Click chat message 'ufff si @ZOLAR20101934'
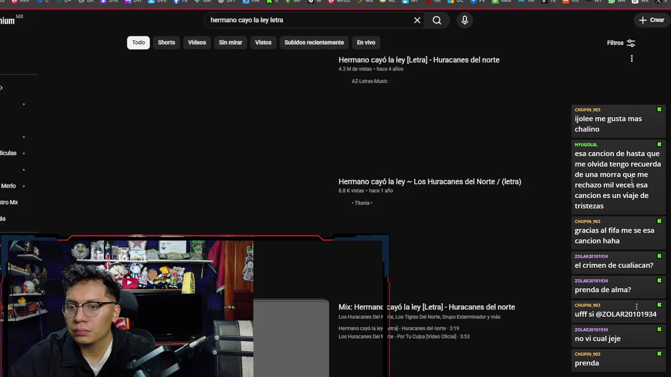This screenshot has width=671, height=377. click(x=615, y=314)
